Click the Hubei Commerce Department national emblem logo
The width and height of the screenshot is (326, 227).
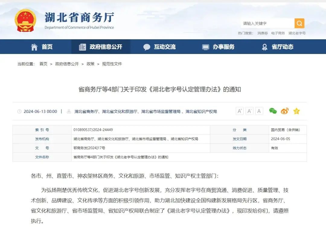pos(25,20)
